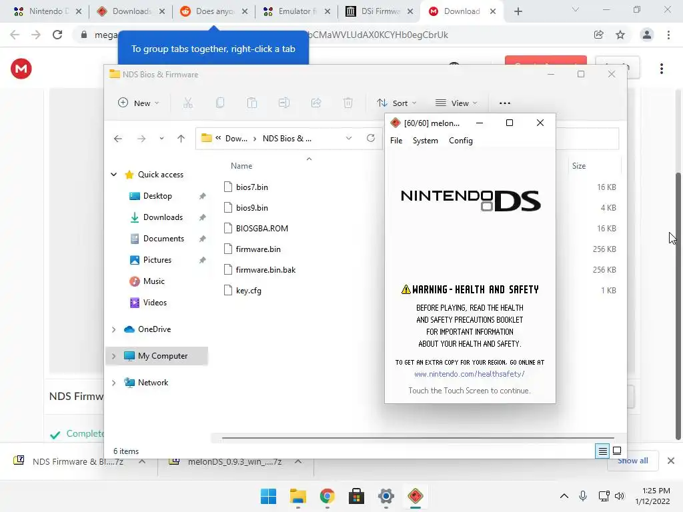Switch to the DSi Firmware tab
683x512 pixels.
tap(379, 11)
